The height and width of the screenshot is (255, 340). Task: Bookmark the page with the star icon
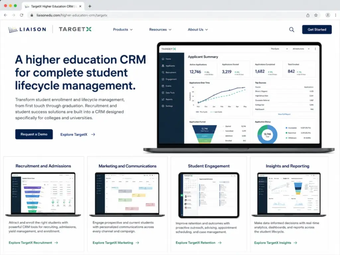(x=316, y=15)
